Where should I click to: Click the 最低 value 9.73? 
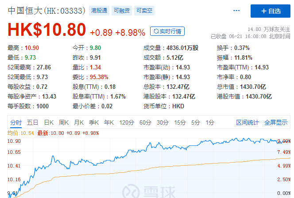coord(31,57)
